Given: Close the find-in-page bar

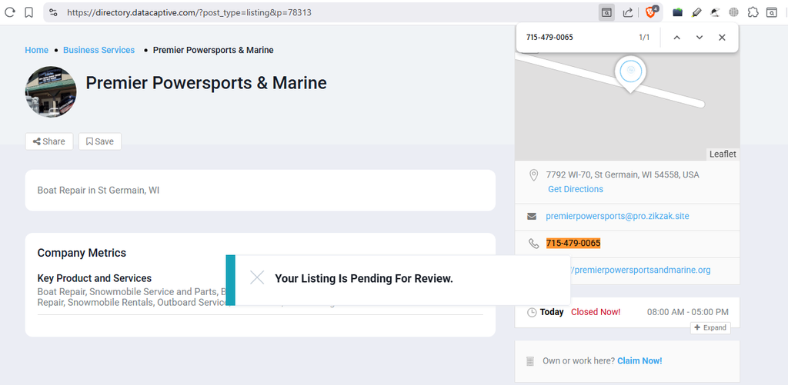Looking at the screenshot, I should (x=722, y=38).
